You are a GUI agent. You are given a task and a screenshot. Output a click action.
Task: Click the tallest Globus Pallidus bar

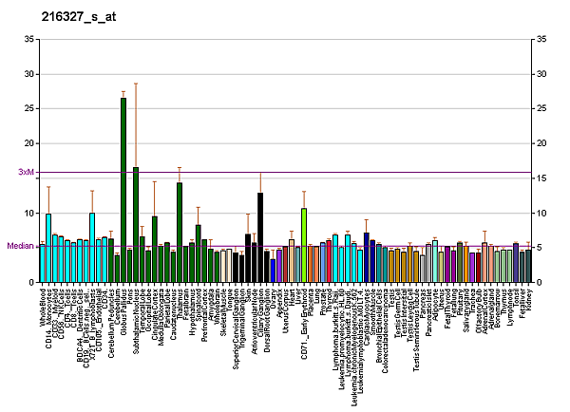coord(123,190)
